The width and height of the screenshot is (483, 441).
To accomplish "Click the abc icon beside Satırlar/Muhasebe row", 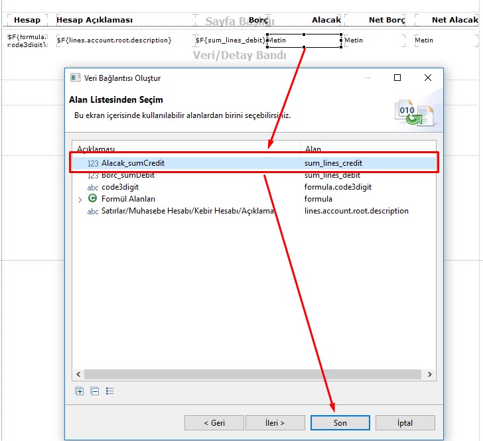I will click(x=93, y=212).
